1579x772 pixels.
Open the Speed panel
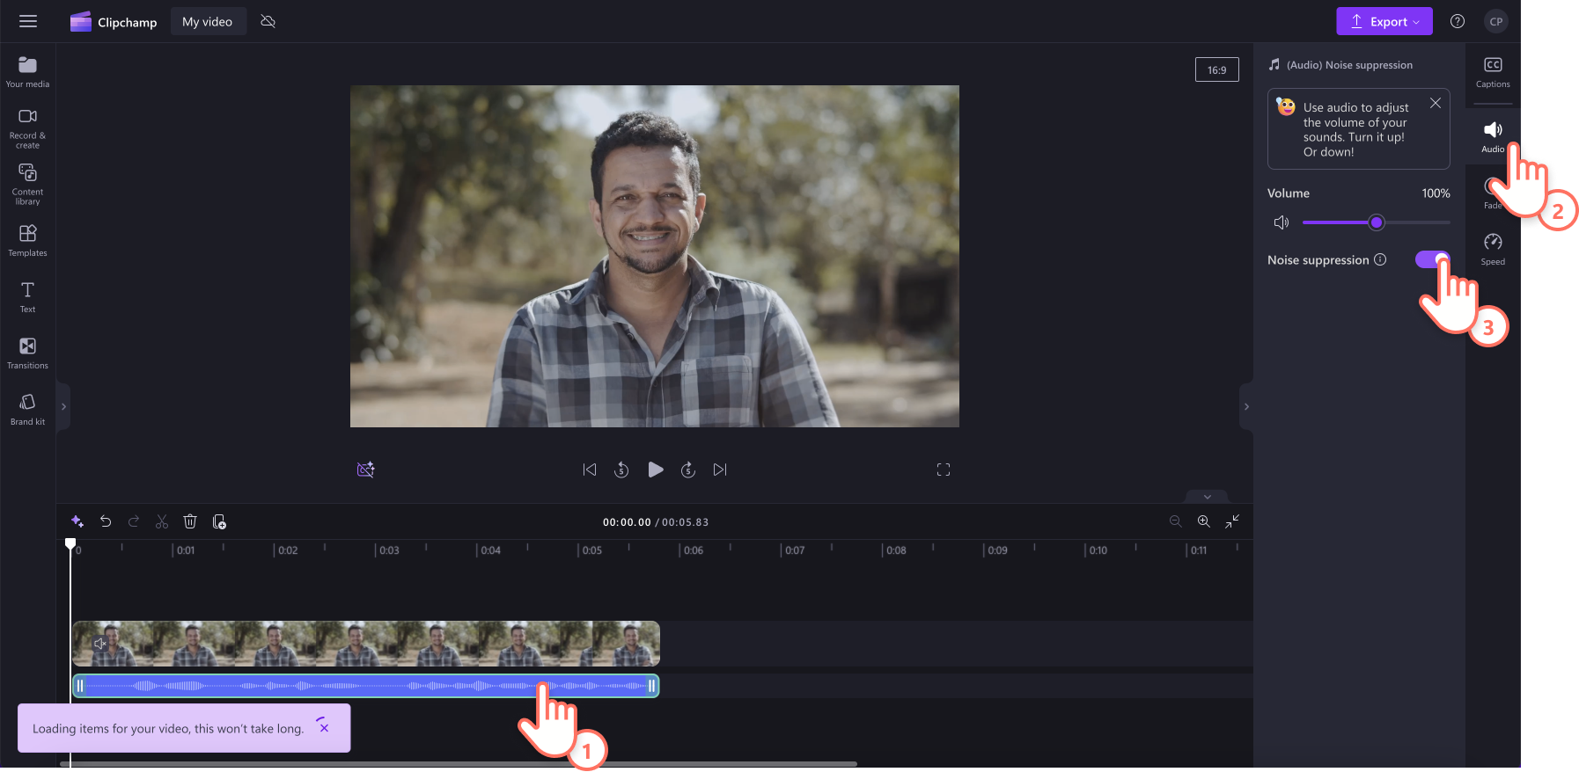(x=1493, y=250)
